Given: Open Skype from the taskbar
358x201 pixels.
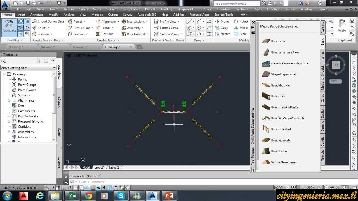Looking at the screenshot, I should 121,196.
